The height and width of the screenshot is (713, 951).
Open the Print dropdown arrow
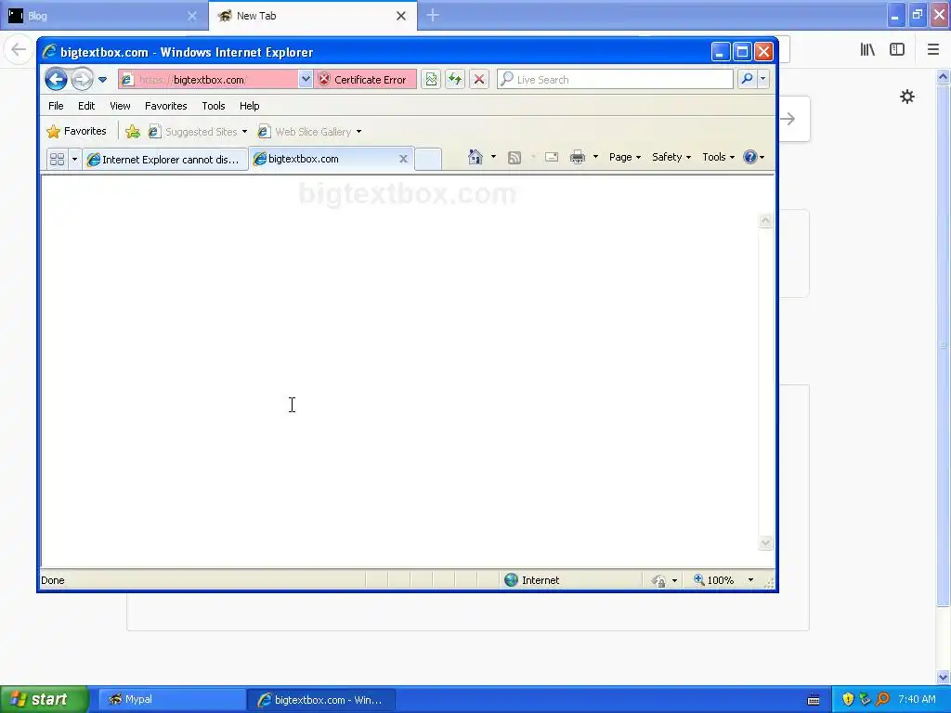click(595, 157)
